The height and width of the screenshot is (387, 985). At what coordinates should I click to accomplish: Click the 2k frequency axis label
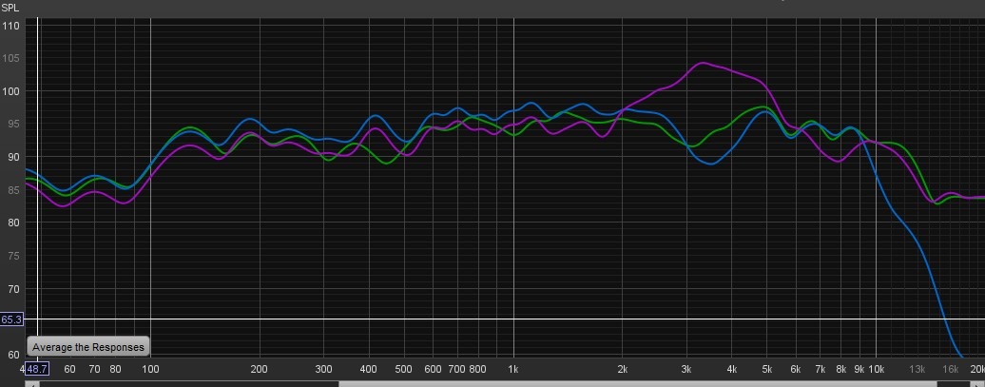coord(623,369)
